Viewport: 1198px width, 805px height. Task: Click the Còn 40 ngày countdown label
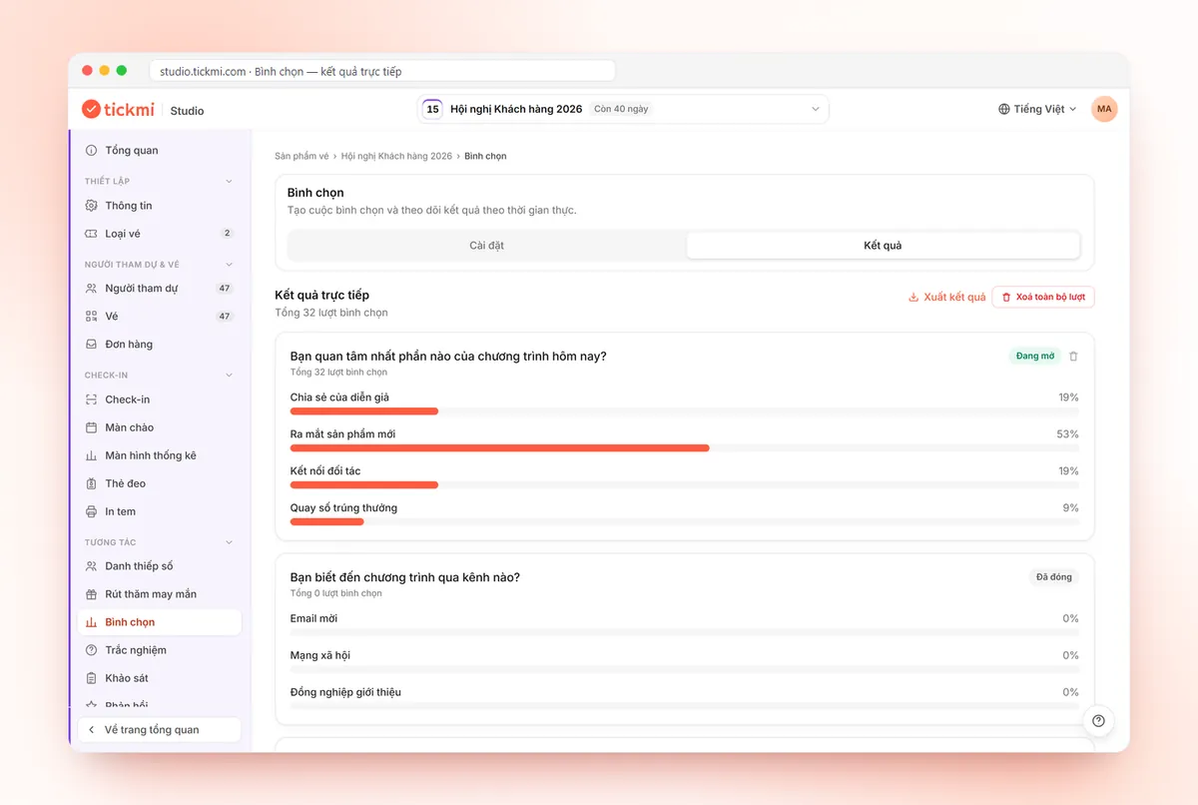(x=621, y=109)
